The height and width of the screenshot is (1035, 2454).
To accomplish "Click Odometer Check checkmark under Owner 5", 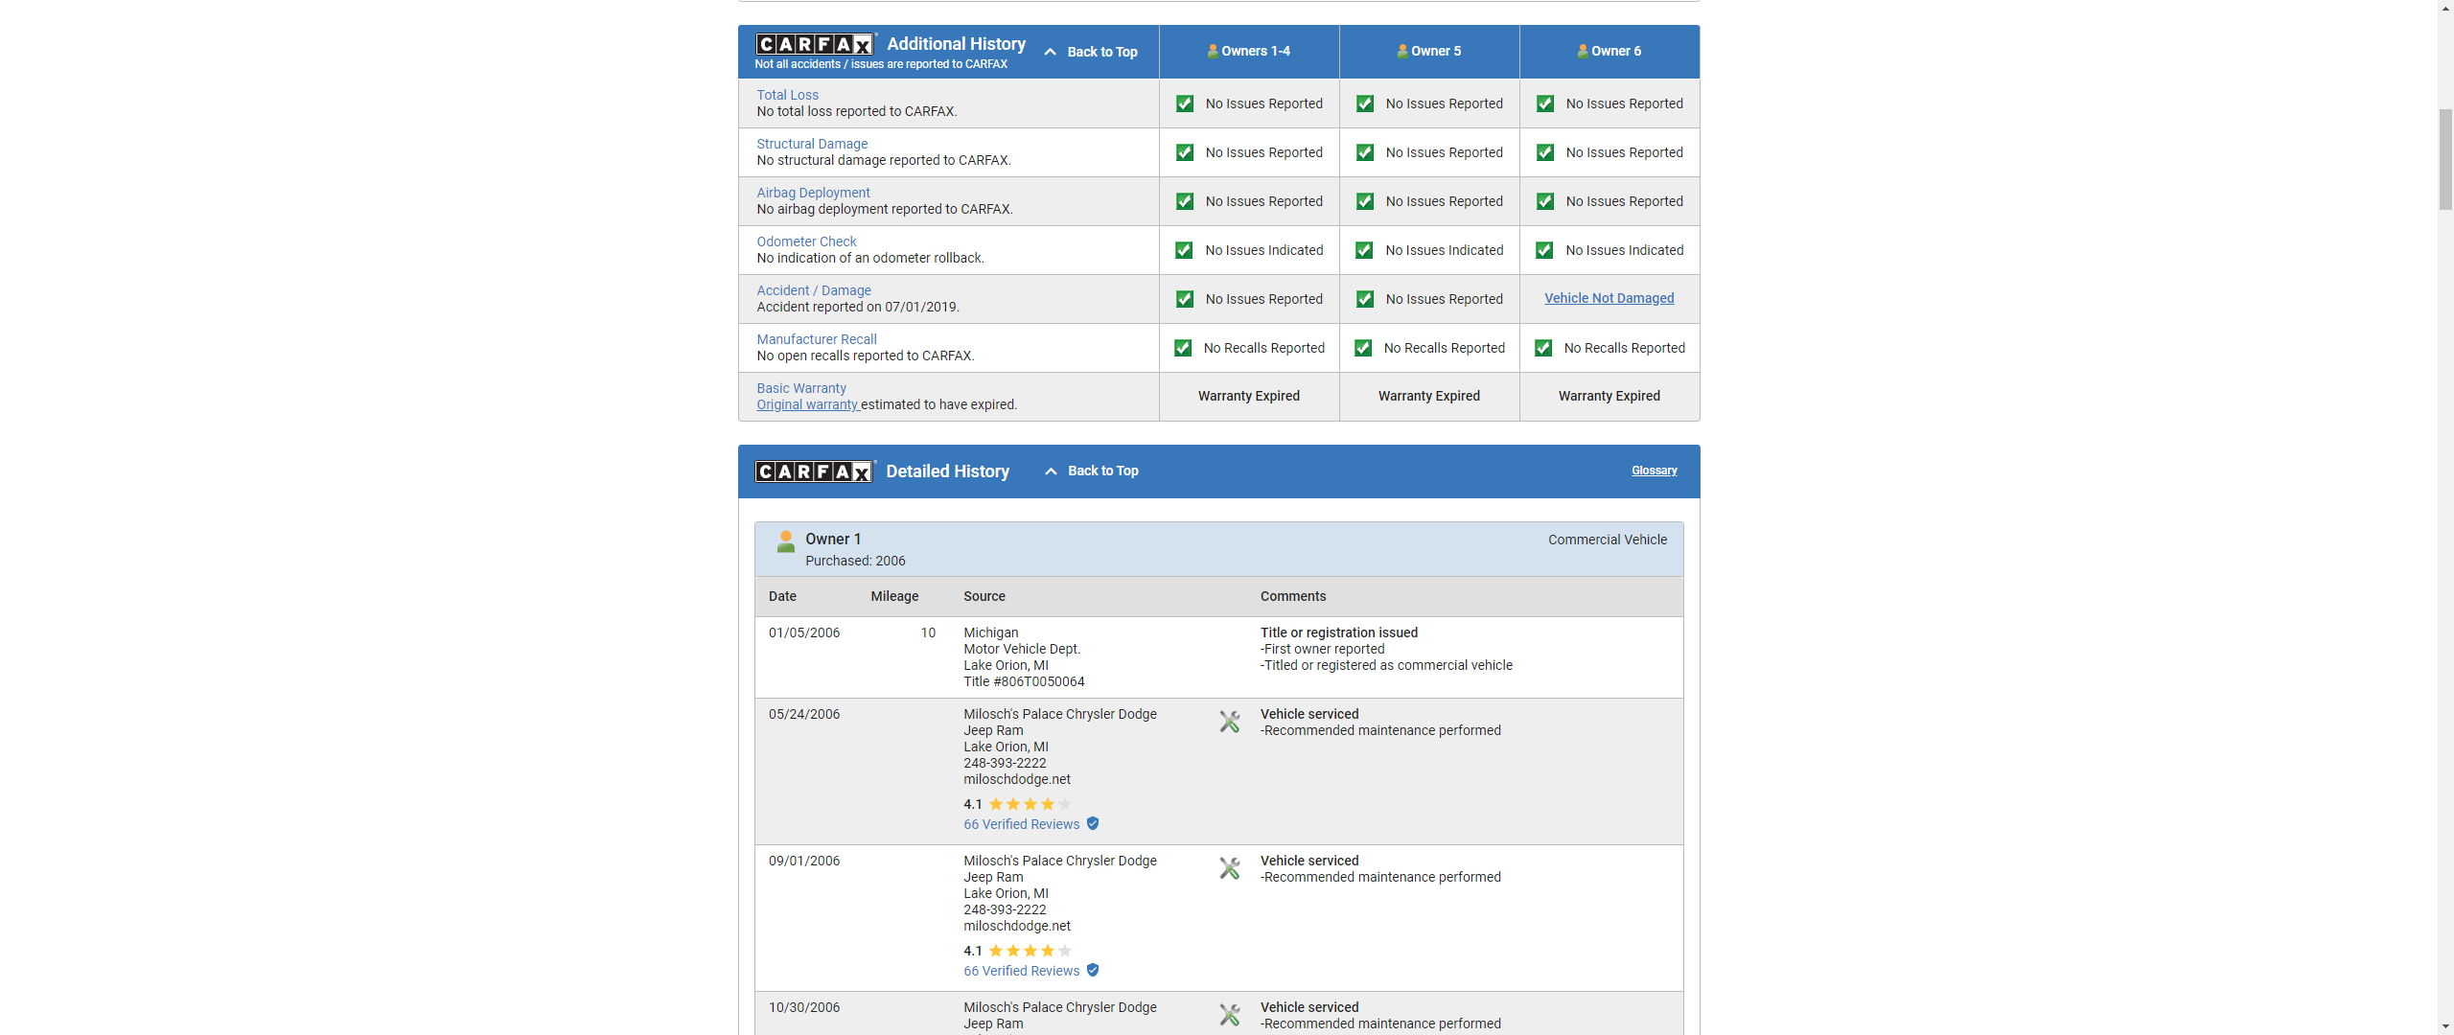I will (1364, 251).
